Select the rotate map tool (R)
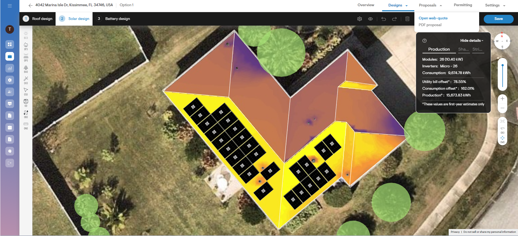This screenshot has width=518, height=236. (502, 130)
